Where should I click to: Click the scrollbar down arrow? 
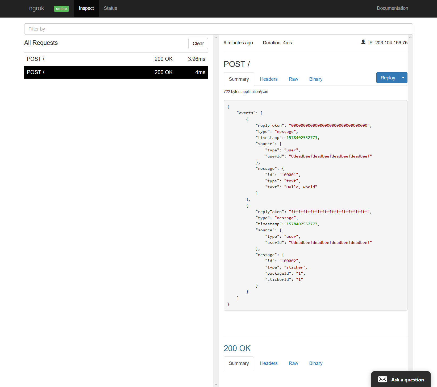(216, 384)
